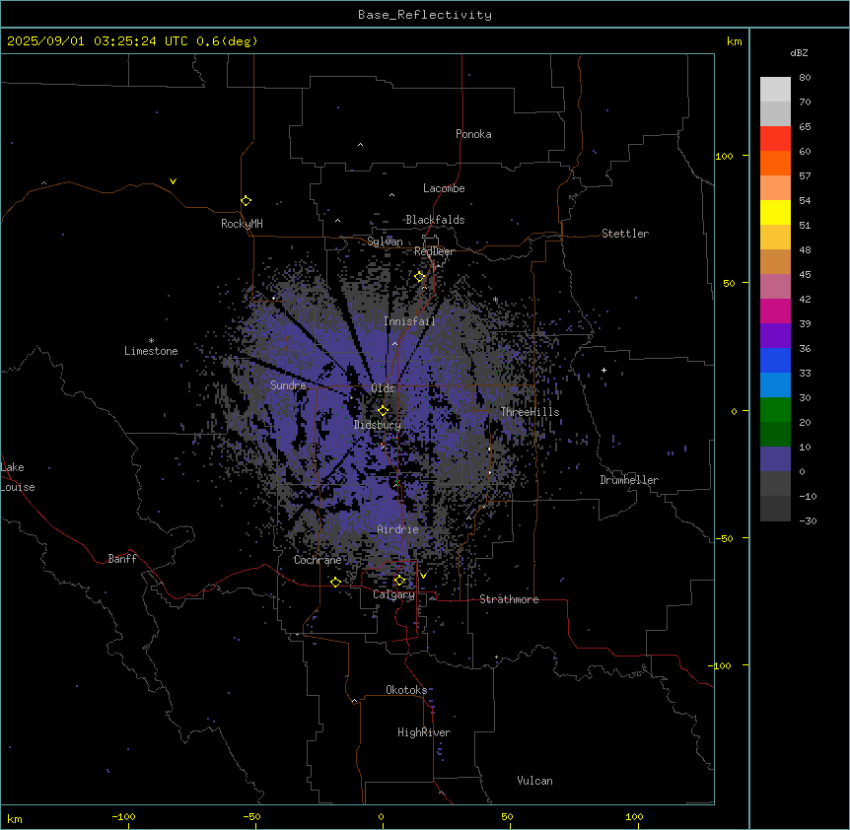
Task: Click the Didsbury label
Action: tap(378, 425)
